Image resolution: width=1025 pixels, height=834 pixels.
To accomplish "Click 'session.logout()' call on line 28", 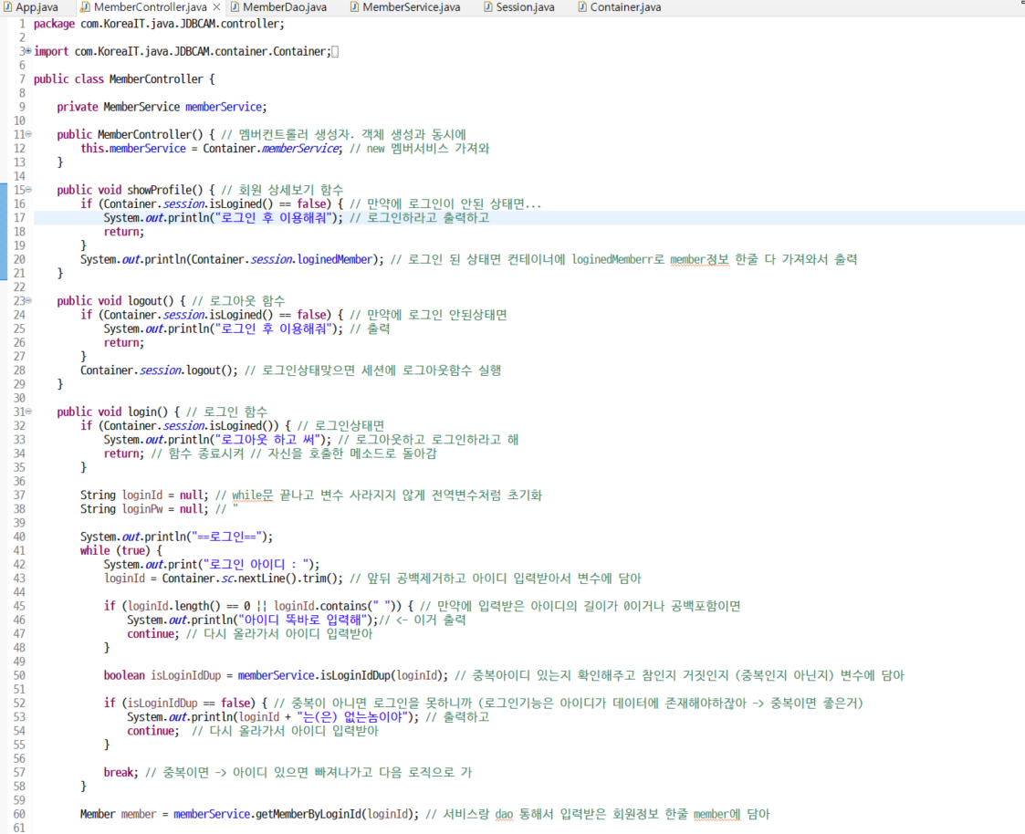I will (185, 370).
